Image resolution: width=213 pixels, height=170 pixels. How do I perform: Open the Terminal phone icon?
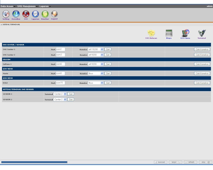pyautogui.click(x=202, y=34)
